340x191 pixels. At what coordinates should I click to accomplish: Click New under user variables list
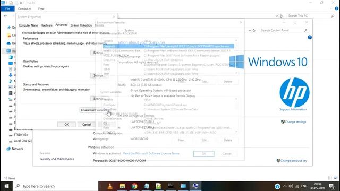click(182, 82)
